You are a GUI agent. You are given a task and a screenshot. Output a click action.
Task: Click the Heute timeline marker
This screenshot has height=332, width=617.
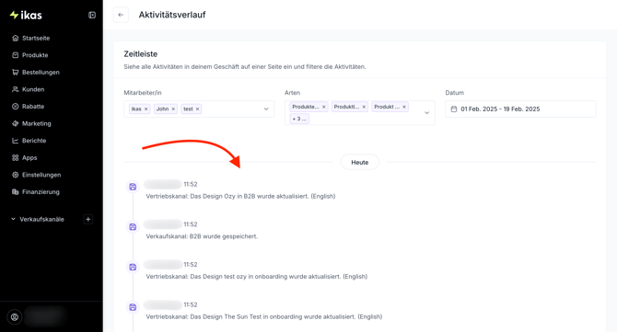(360, 162)
